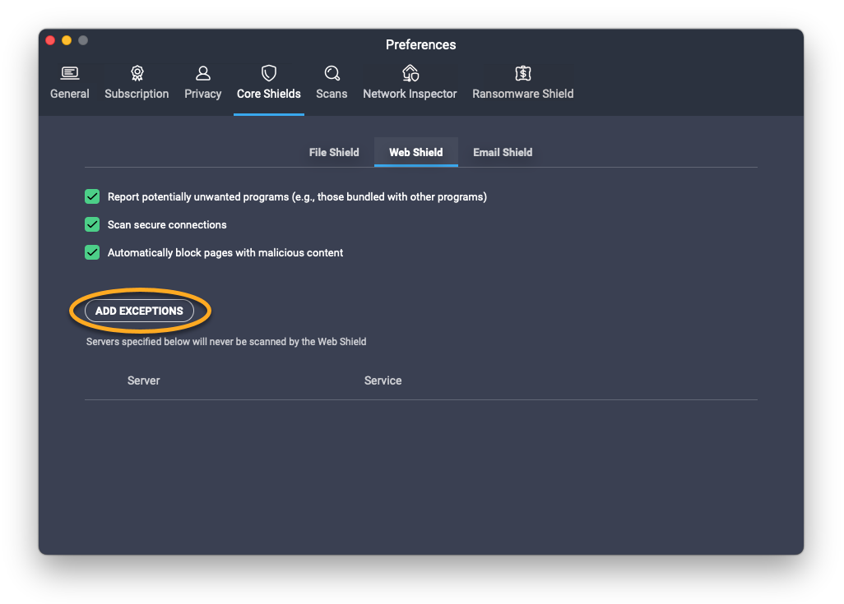Viewport: 844px width, 604px height.
Task: Switch to the Email Shield tab
Action: tap(503, 152)
